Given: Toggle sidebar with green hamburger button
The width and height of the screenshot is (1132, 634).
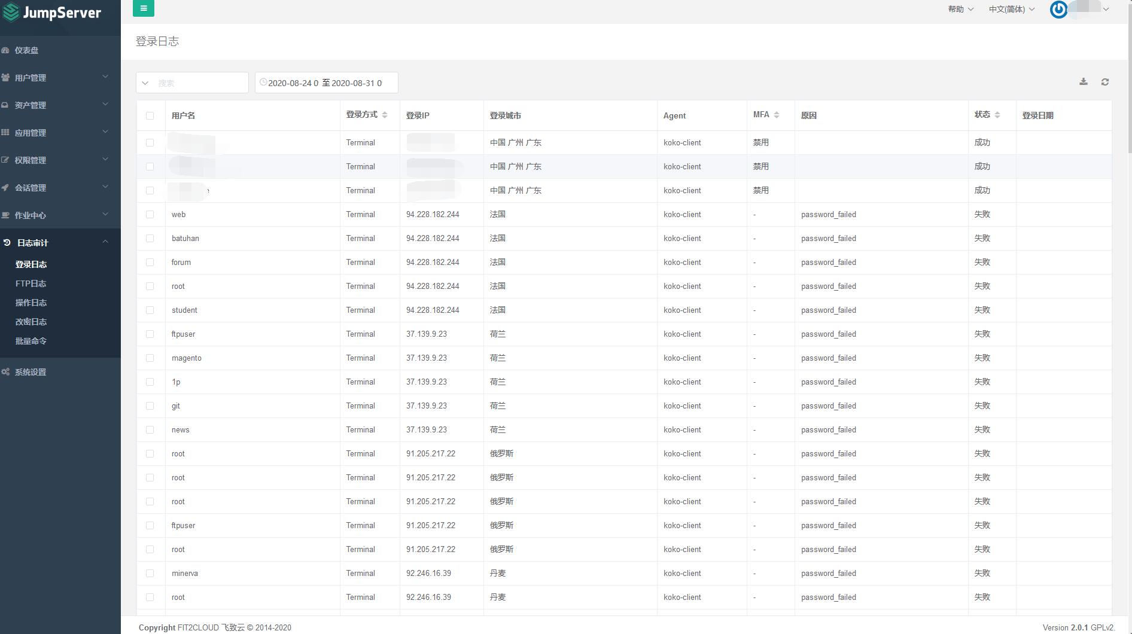Looking at the screenshot, I should (144, 8).
